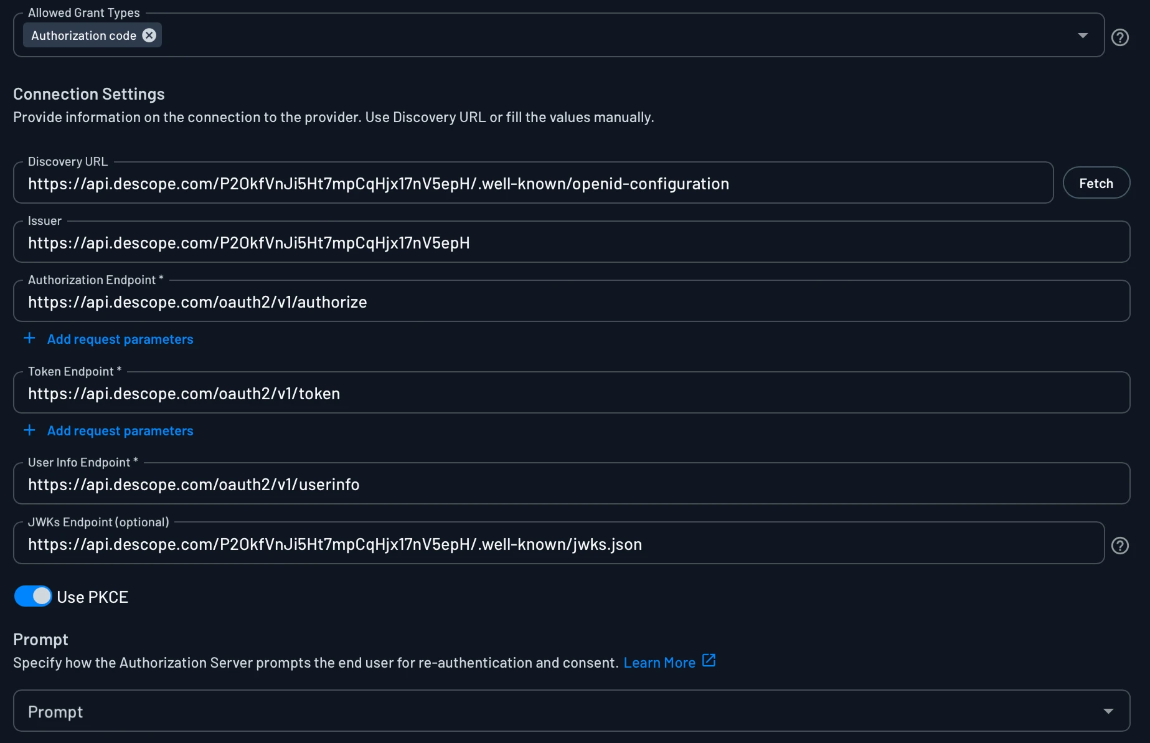Click the Prompt section heading
Screen dimensions: 1150x743
pos(40,640)
